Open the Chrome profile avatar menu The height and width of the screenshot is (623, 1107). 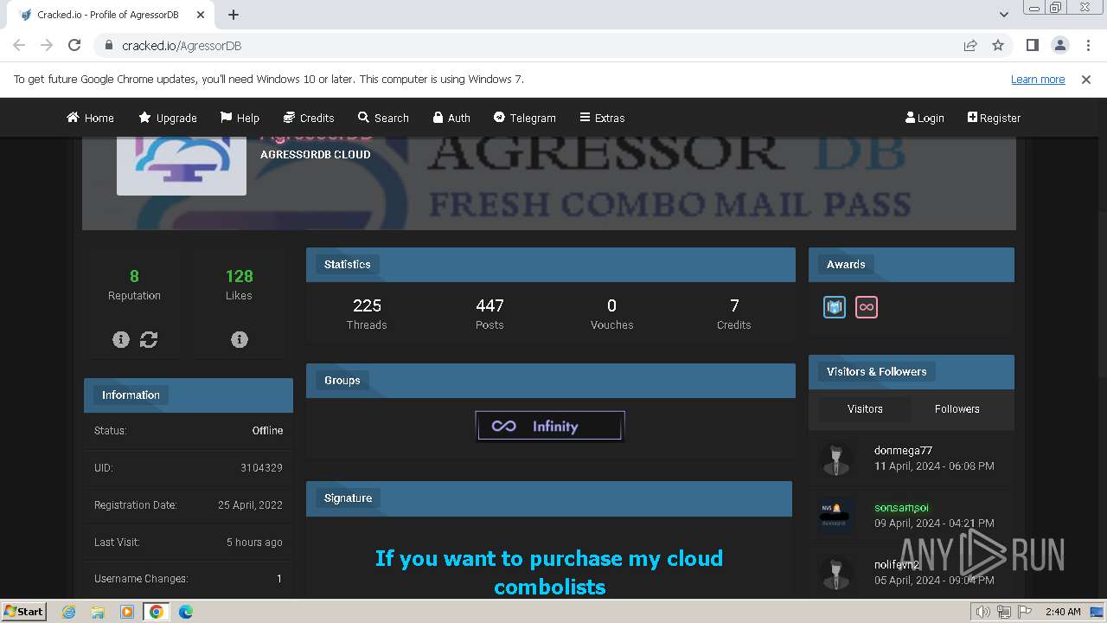point(1059,45)
